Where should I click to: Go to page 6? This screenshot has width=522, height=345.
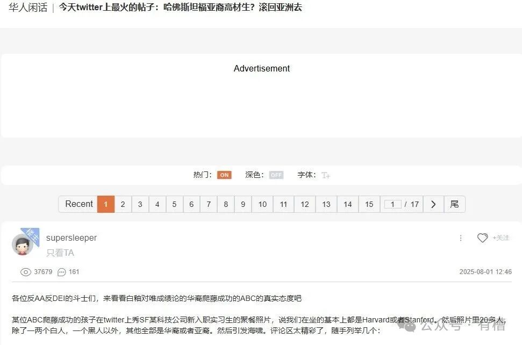191,204
